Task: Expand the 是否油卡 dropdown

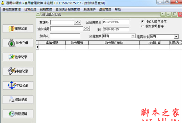Action: tap(176, 37)
